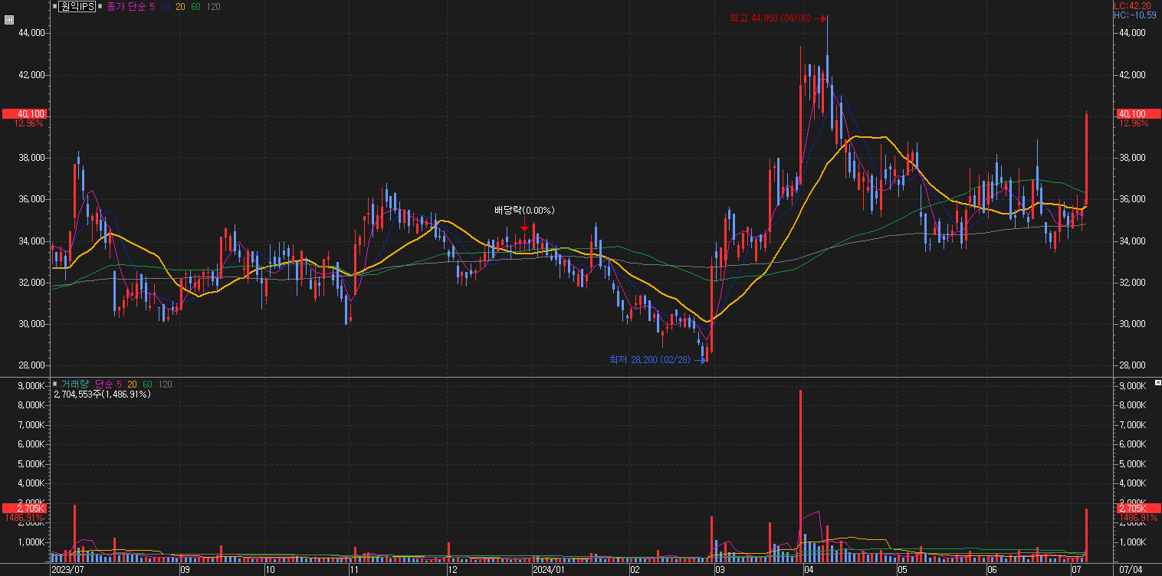Screen dimensions: 1162x576
Task: Click the HC:-10.59 indicator text
Action: point(1135,15)
